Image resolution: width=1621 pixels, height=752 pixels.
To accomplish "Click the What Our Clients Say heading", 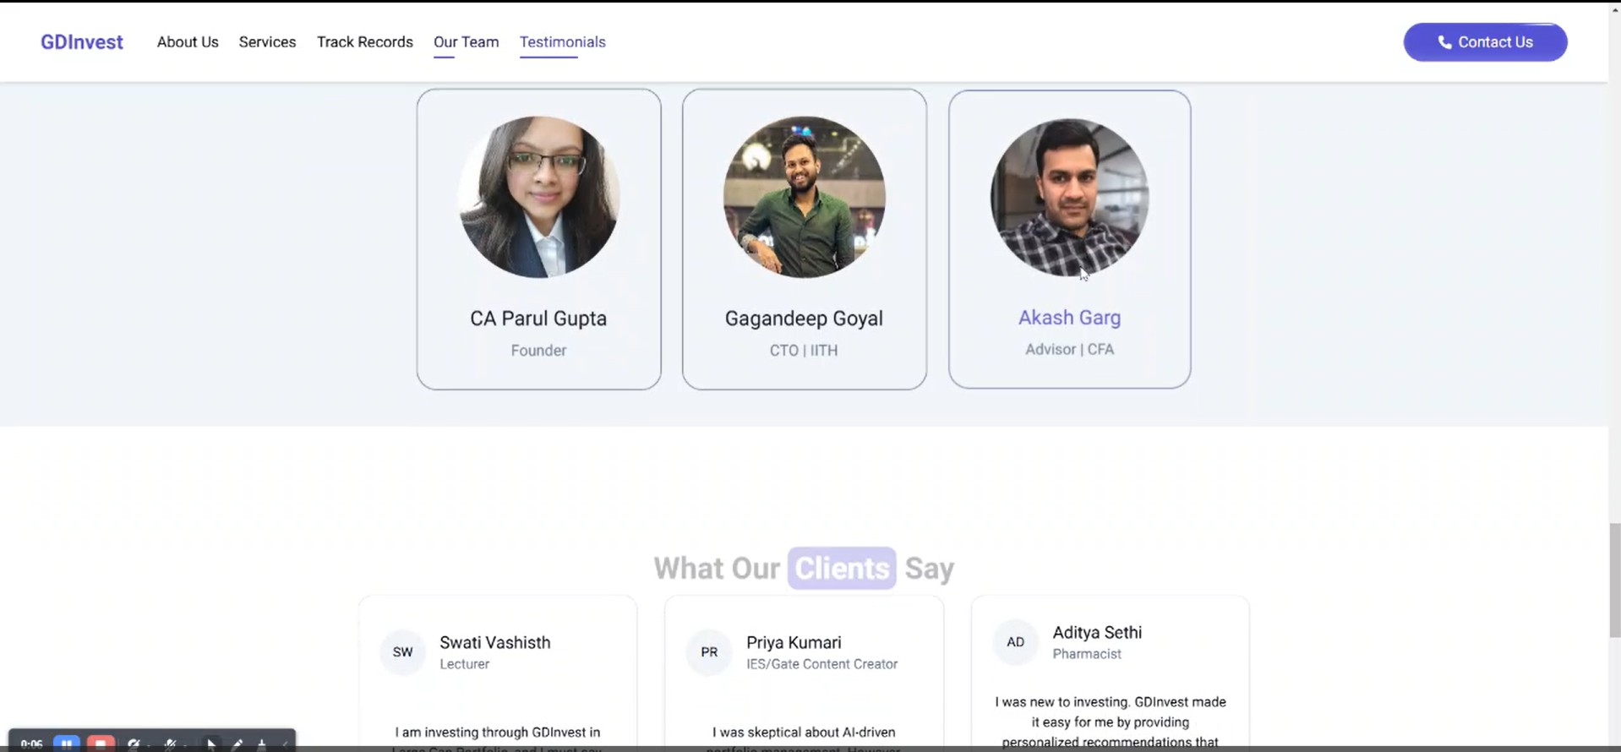I will [804, 569].
